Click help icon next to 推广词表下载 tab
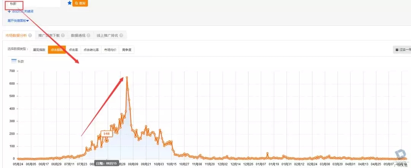The image size is (411, 168). (62, 35)
